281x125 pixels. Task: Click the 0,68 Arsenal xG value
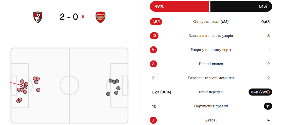coord(265,22)
